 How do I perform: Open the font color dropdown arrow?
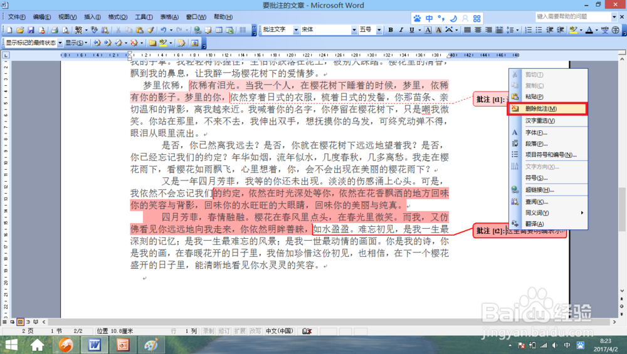pos(596,30)
